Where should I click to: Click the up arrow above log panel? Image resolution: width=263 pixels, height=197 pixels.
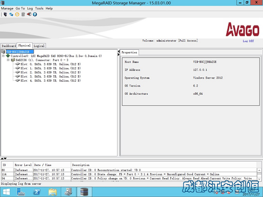[2, 158]
